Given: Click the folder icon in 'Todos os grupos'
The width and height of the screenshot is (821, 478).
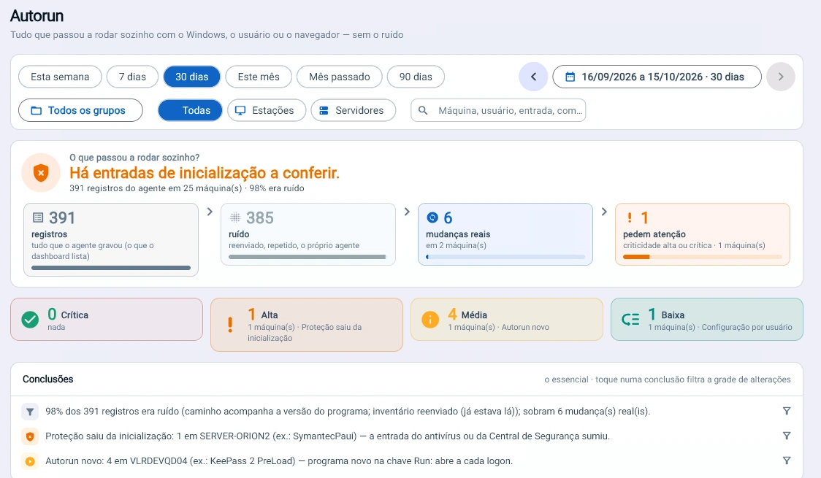Looking at the screenshot, I should click(36, 110).
